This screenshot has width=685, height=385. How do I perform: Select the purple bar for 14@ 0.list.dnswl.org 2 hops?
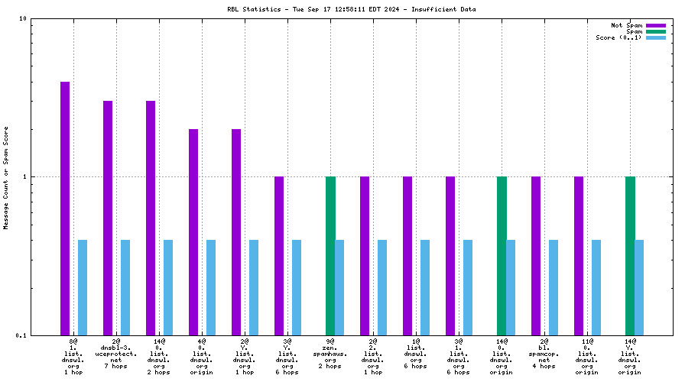point(151,218)
